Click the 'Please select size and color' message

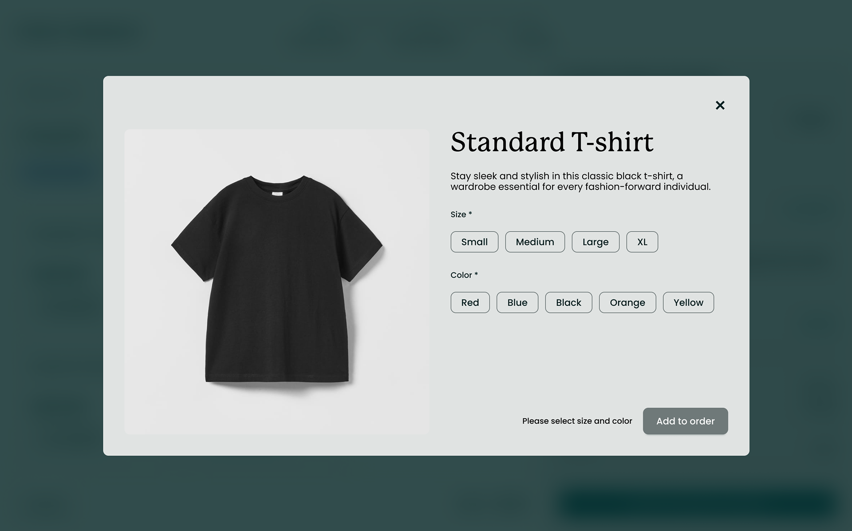click(577, 421)
